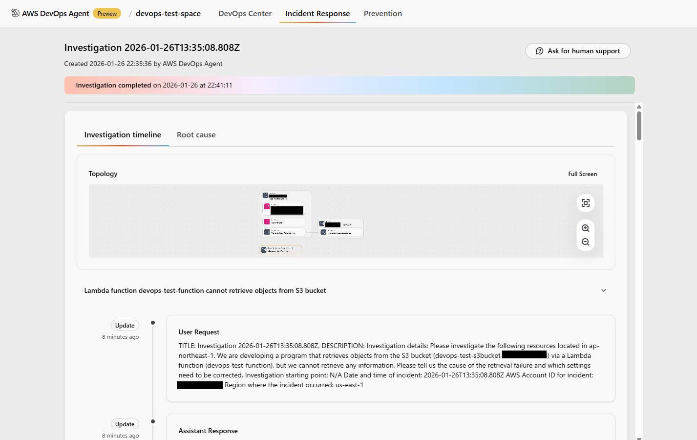Zoom in on the topology diagram
The image size is (697, 440).
[x=585, y=228]
